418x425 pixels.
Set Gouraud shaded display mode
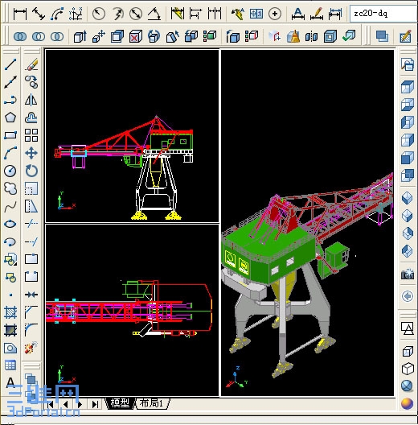(408, 404)
